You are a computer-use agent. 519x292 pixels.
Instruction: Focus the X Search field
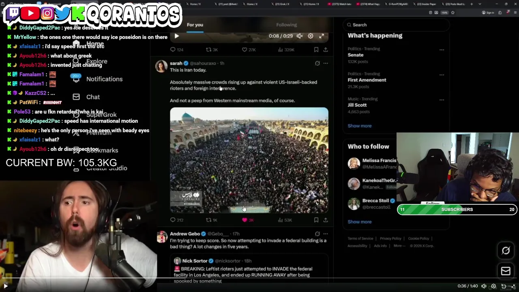tap(397, 25)
